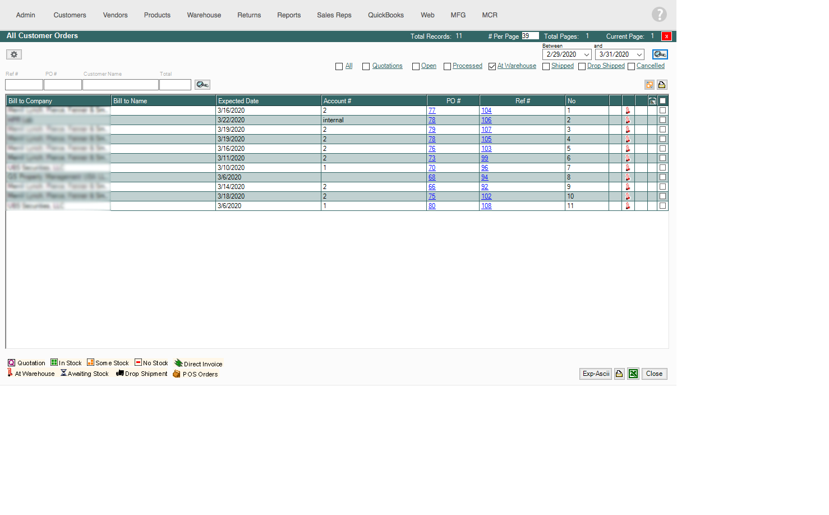Uncheck the At Warehouse filter checkbox
This screenshot has width=829, height=515.
point(492,66)
